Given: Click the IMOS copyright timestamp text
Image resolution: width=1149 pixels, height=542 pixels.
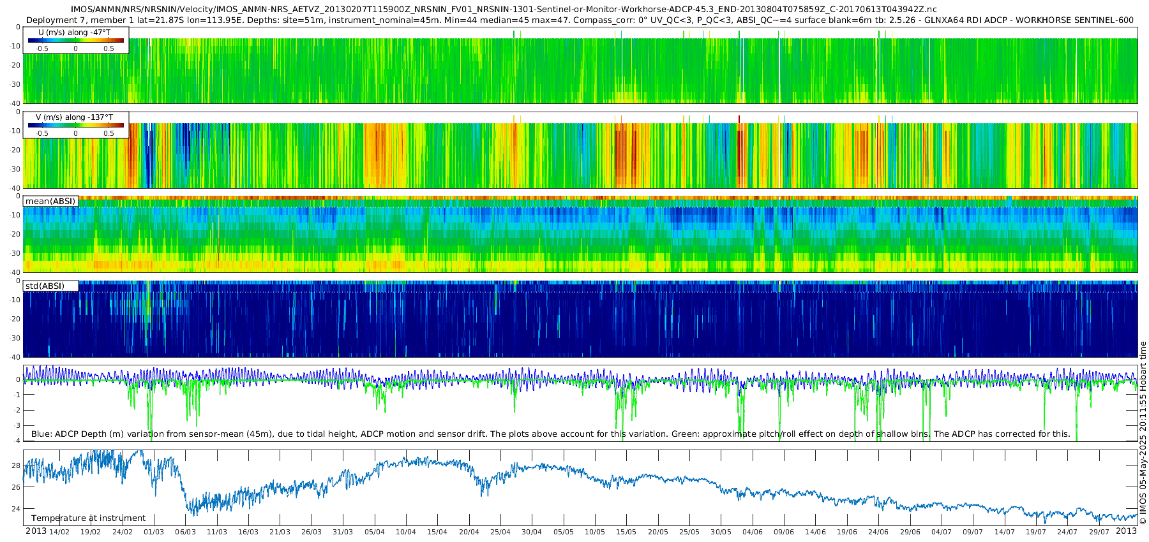Looking at the screenshot, I should (x=1143, y=432).
